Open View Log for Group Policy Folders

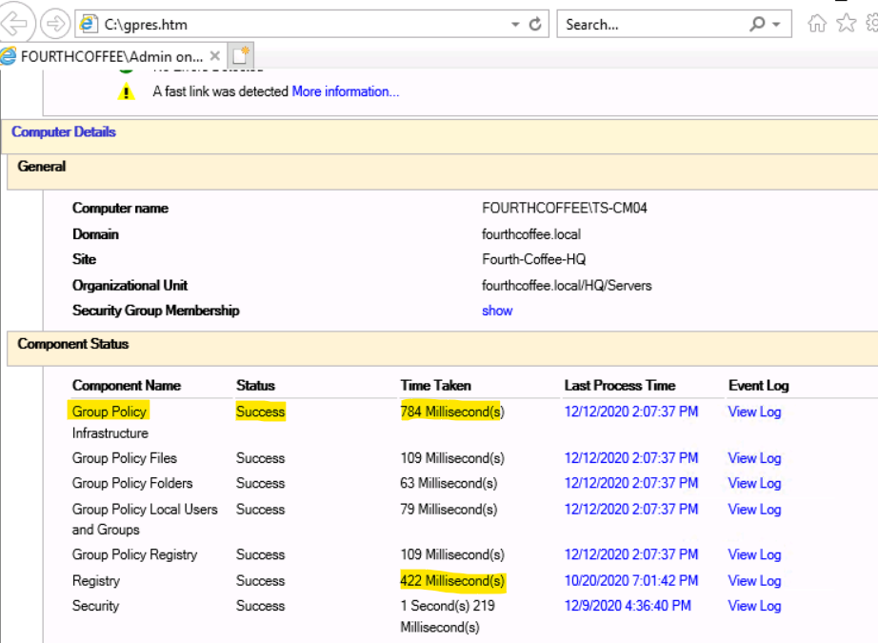pyautogui.click(x=754, y=483)
